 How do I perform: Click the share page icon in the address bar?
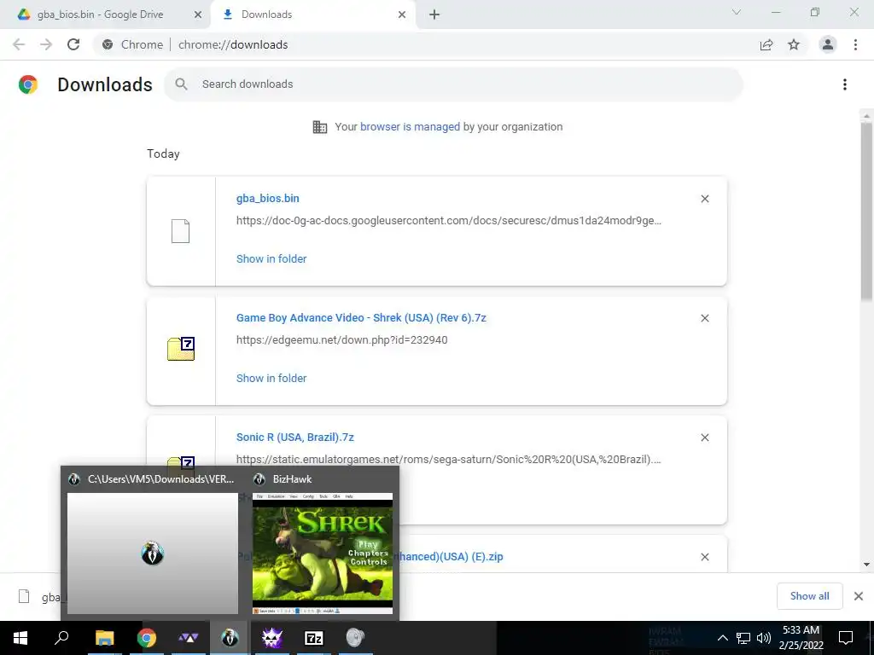(x=766, y=44)
